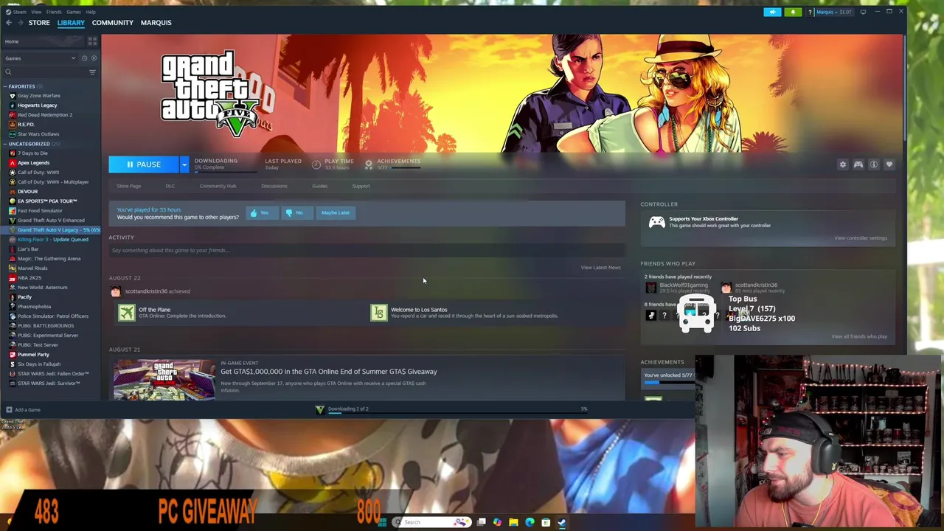Open advanced filter options icon

pos(92,72)
